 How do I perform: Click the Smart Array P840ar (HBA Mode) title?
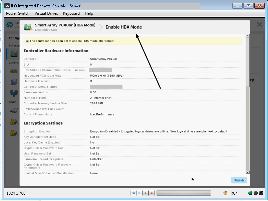(x=65, y=25)
